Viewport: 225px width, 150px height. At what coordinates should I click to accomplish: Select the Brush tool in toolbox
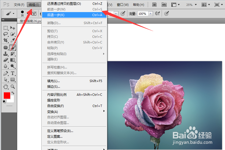point(13,47)
